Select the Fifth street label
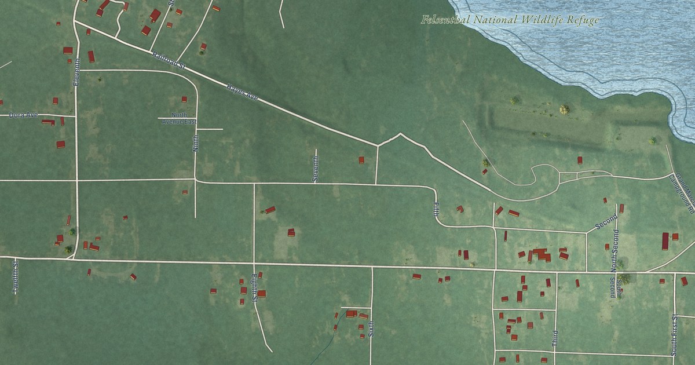 tap(436, 209)
